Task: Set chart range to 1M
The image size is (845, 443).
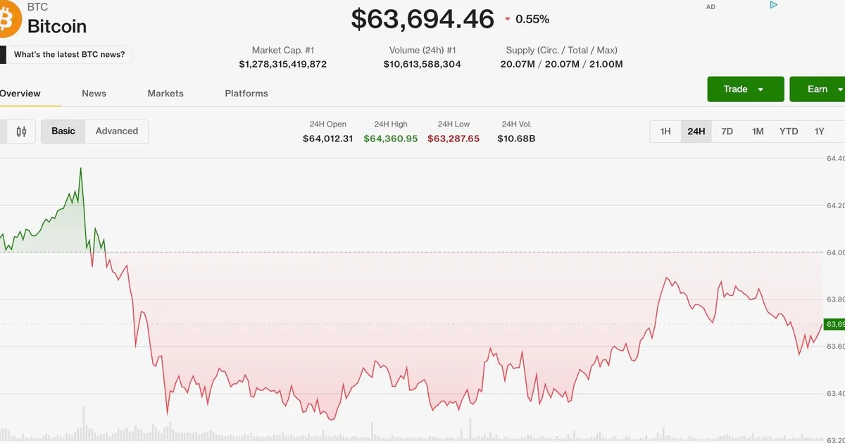Action: click(x=758, y=131)
